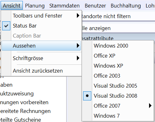The width and height of the screenshot is (155, 122).
Task: Select Office 2003 appearance
Action: pos(118,76)
